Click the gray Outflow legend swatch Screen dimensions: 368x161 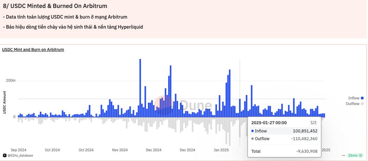tap(362, 104)
